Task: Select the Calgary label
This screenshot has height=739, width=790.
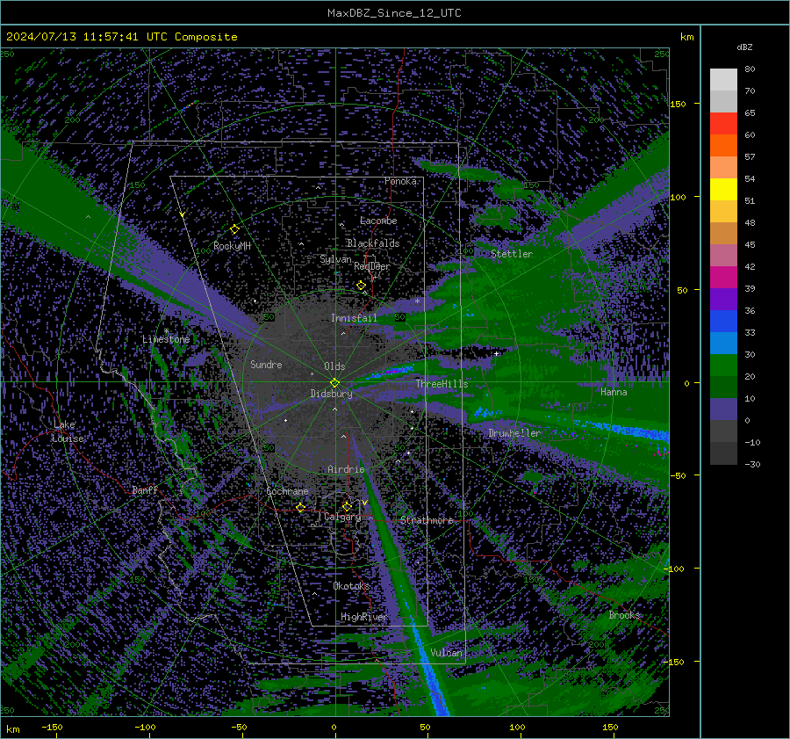Action: click(x=342, y=517)
